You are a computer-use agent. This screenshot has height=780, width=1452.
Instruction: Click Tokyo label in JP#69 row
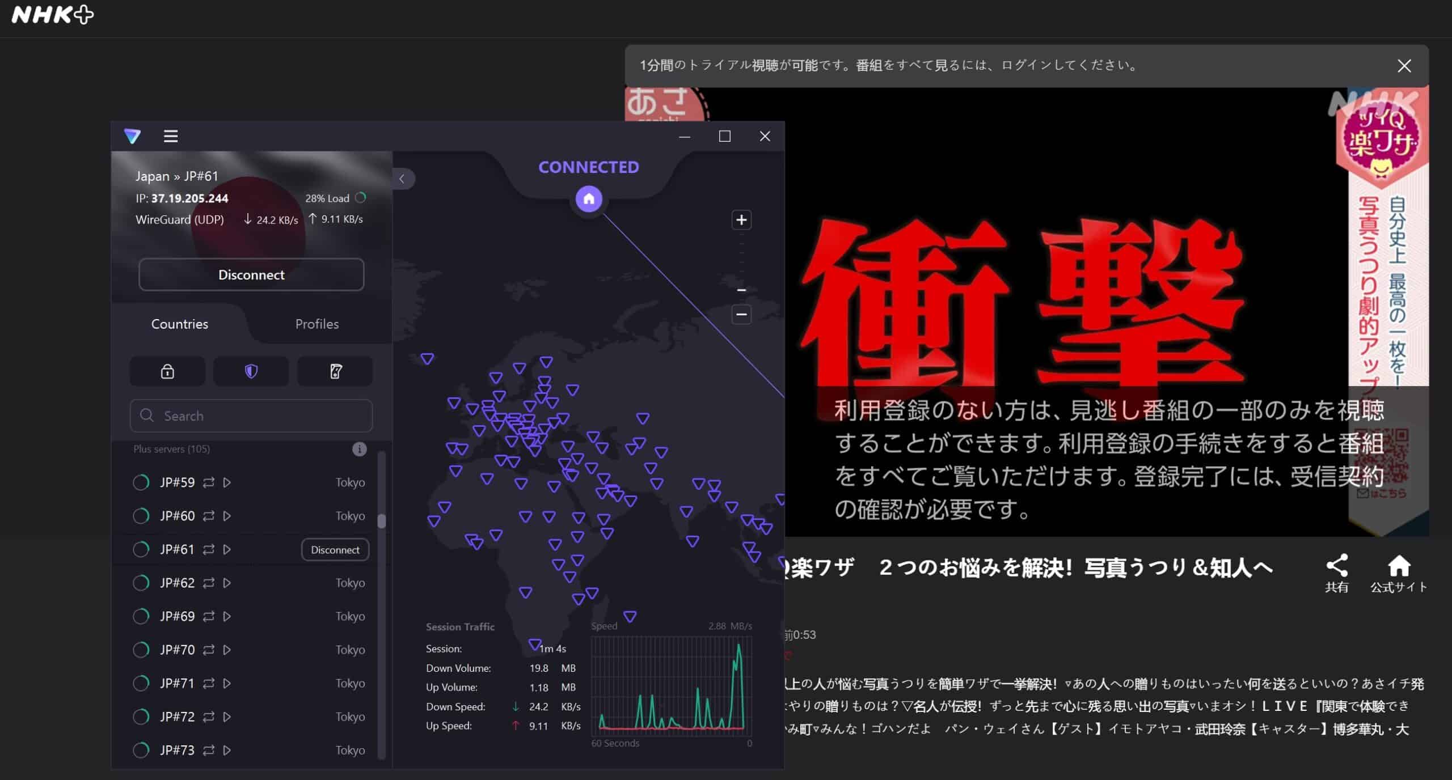(x=350, y=616)
